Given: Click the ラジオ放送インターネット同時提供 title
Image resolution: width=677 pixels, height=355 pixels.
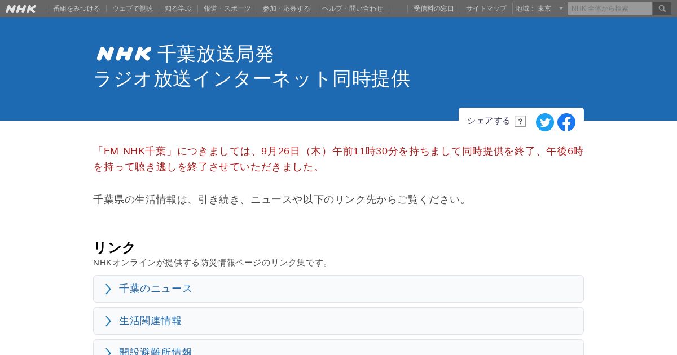Looking at the screenshot, I should point(252,78).
